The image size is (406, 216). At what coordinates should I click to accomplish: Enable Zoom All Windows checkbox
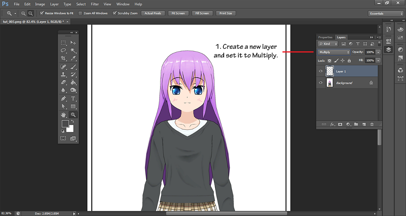click(x=80, y=13)
